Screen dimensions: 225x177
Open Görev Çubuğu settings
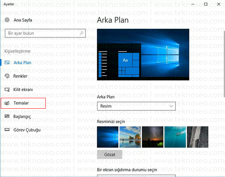[x=27, y=130]
